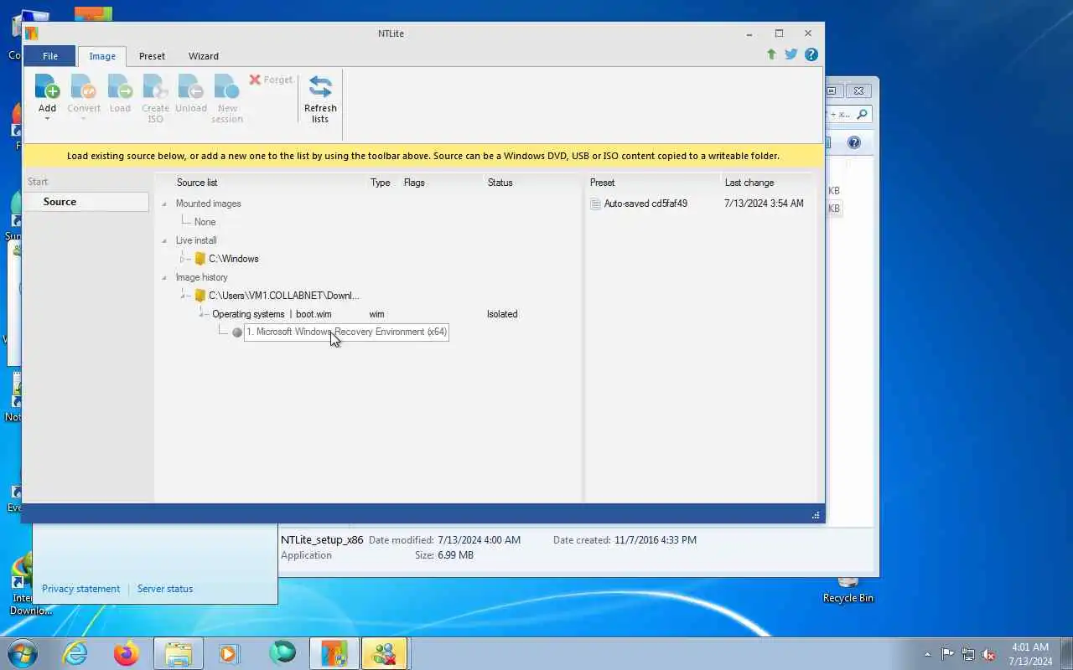Click the Last change column header
This screenshot has width=1073, height=670.
pos(749,183)
